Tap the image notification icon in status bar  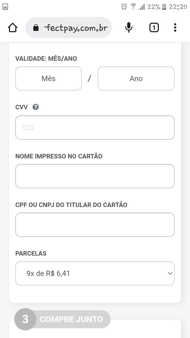[5, 7]
